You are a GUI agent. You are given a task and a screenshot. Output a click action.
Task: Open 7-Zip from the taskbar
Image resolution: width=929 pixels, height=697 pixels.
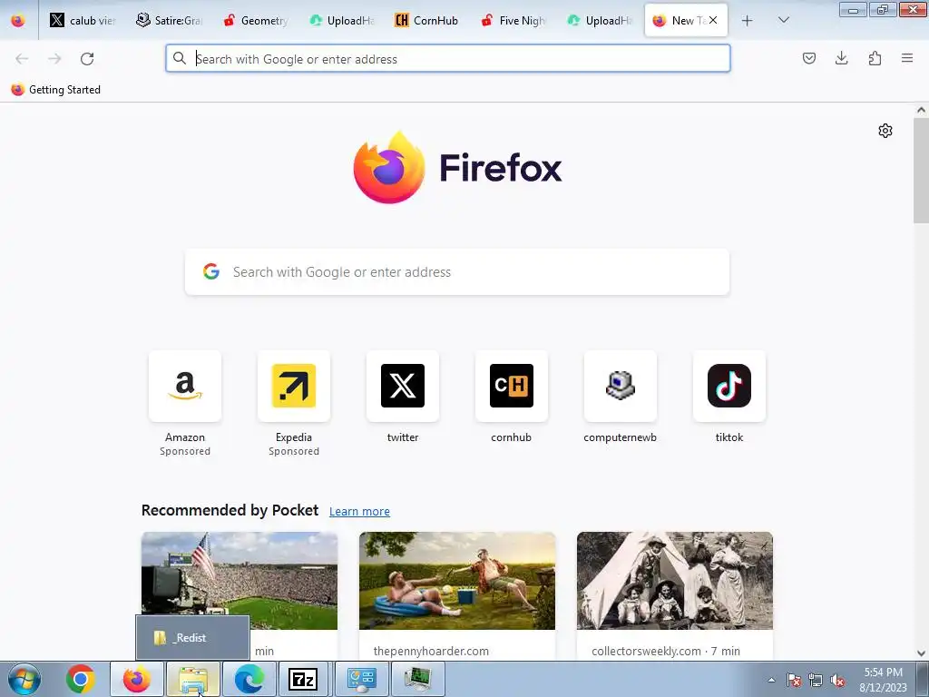click(303, 679)
